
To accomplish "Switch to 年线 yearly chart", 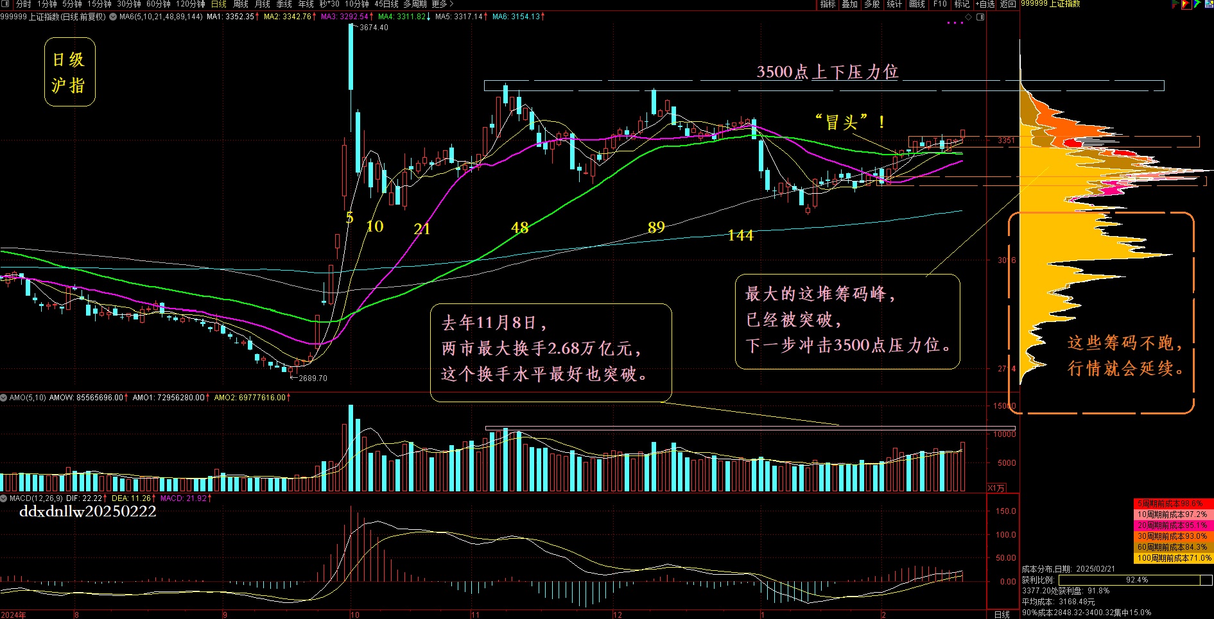I will pyautogui.click(x=306, y=4).
